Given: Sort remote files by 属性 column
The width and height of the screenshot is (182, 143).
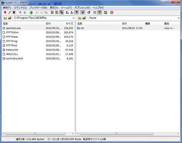Looking at the screenshot, I should click(171, 24).
